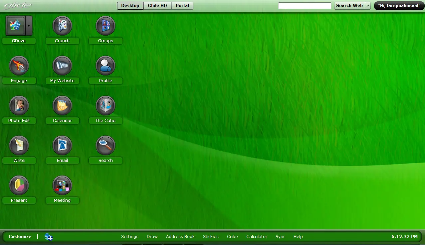425x245 pixels.
Task: Click the Search Web button
Action: [x=349, y=6]
